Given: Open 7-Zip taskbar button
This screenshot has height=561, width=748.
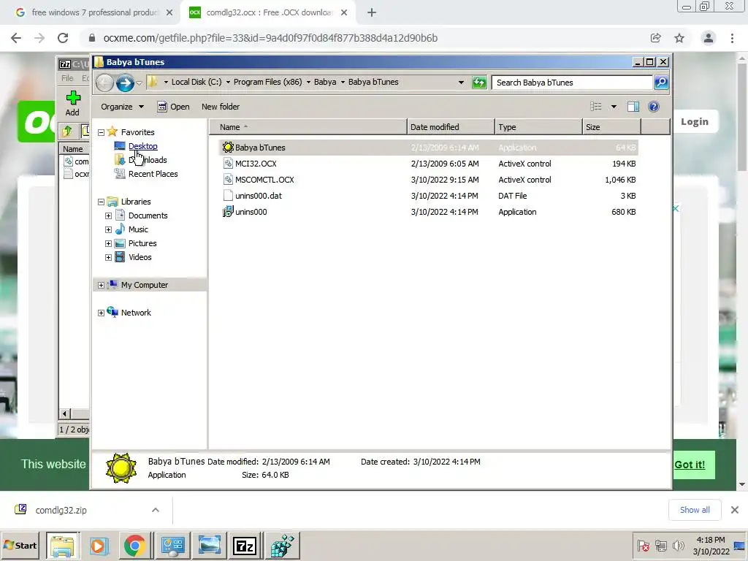Looking at the screenshot, I should point(245,546).
